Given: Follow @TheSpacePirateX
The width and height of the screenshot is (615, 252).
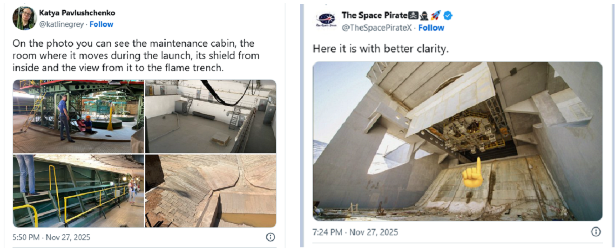Looking at the screenshot, I should [x=431, y=28].
